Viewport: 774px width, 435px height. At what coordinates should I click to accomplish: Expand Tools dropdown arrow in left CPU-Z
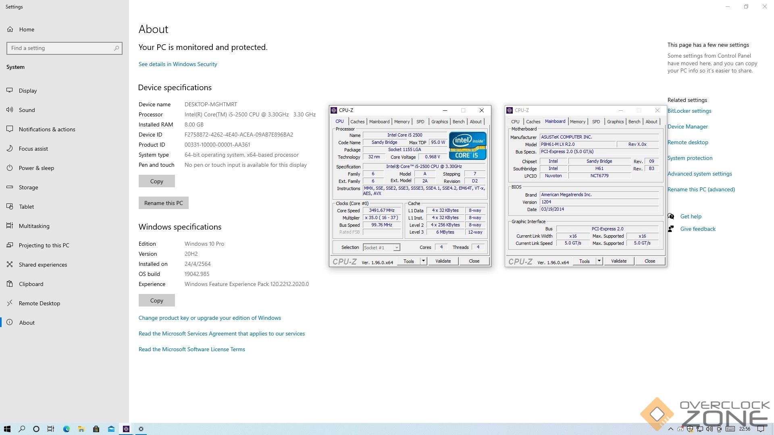tap(423, 261)
